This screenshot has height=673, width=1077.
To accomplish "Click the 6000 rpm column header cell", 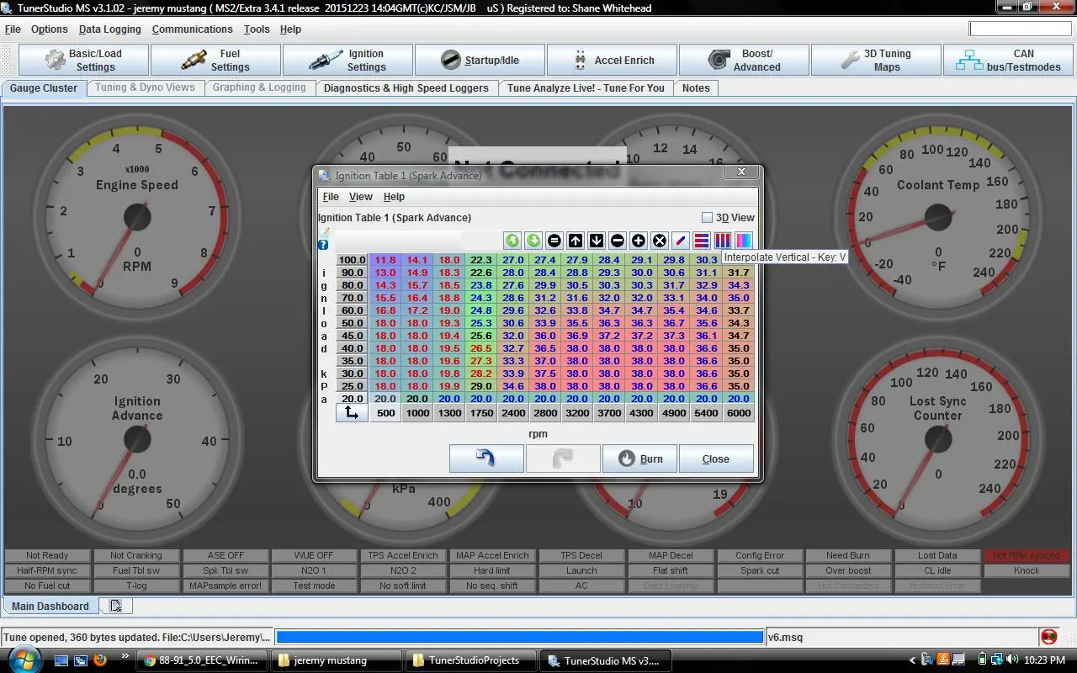I will click(739, 412).
